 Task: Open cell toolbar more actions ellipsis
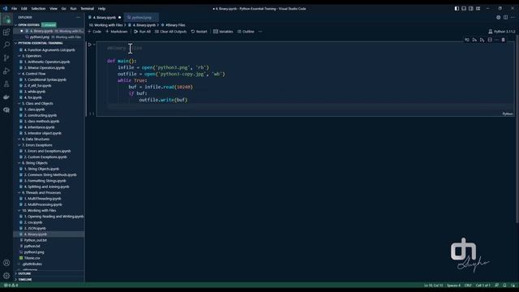point(496,40)
